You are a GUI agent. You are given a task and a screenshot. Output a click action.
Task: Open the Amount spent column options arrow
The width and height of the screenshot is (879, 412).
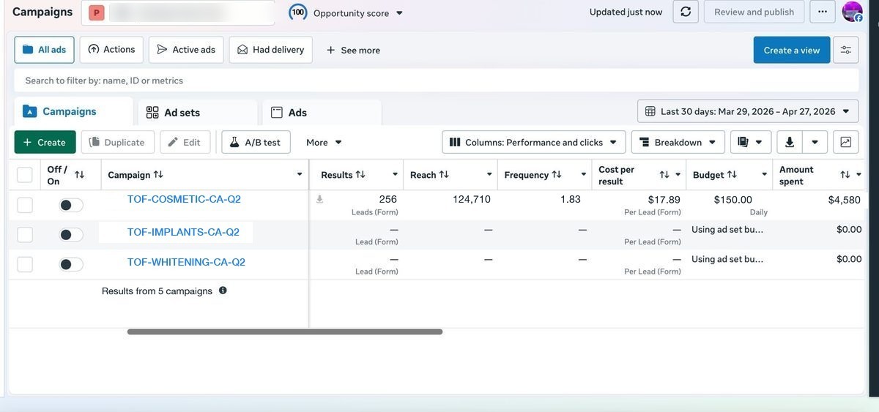(x=858, y=175)
